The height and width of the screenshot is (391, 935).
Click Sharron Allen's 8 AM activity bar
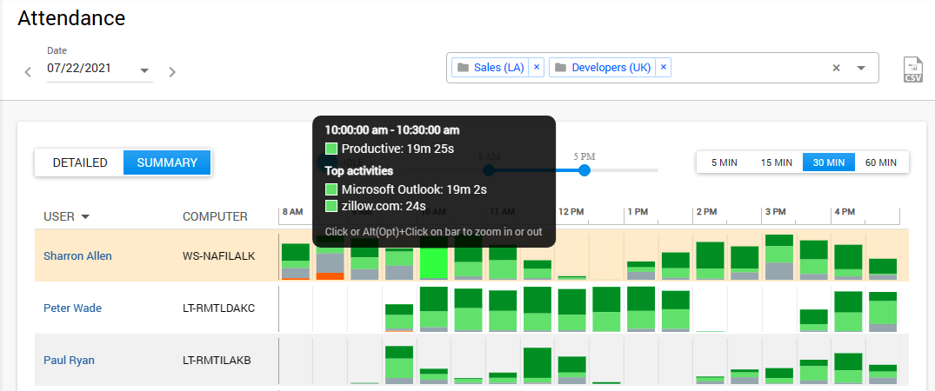click(296, 261)
